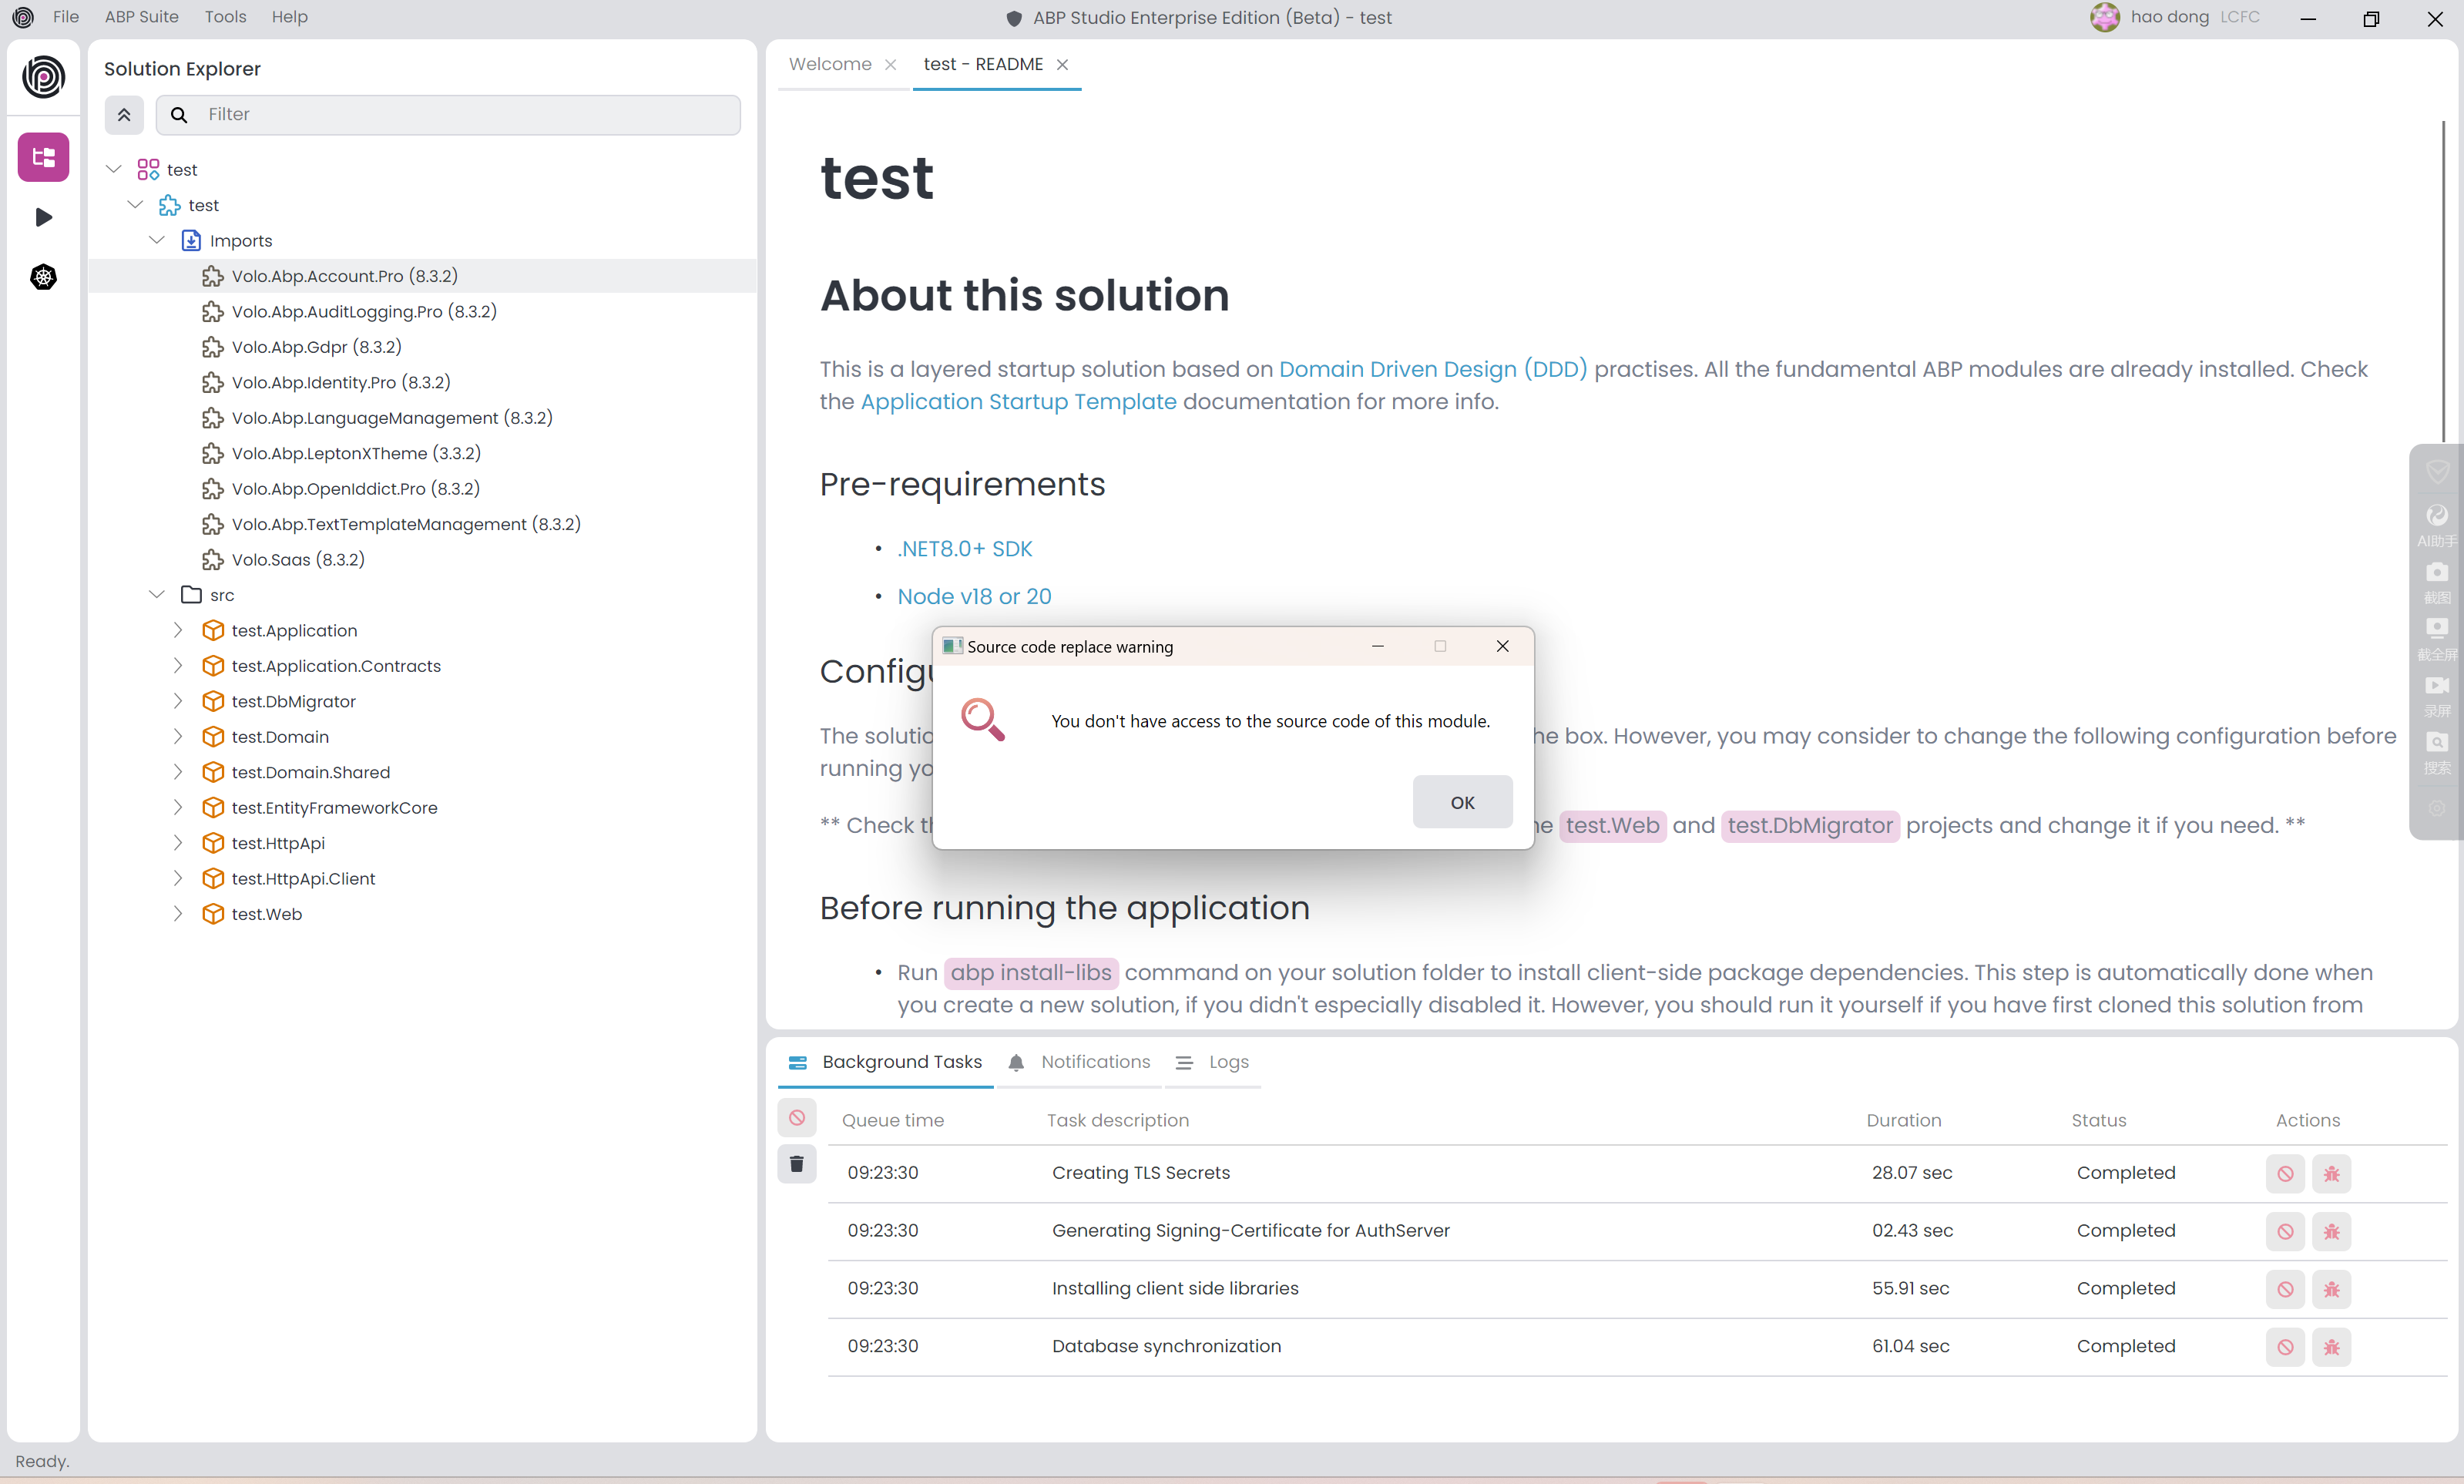
Task: Click the user avatar for hao dong
Action: pyautogui.click(x=2104, y=17)
